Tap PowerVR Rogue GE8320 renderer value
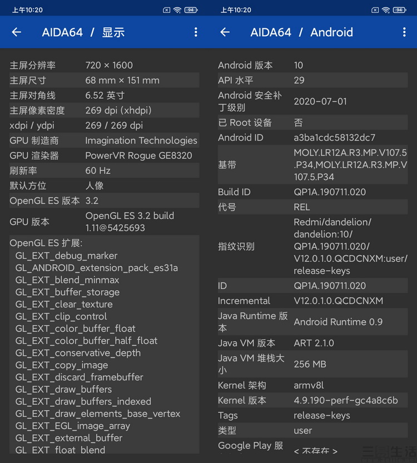 pos(139,155)
